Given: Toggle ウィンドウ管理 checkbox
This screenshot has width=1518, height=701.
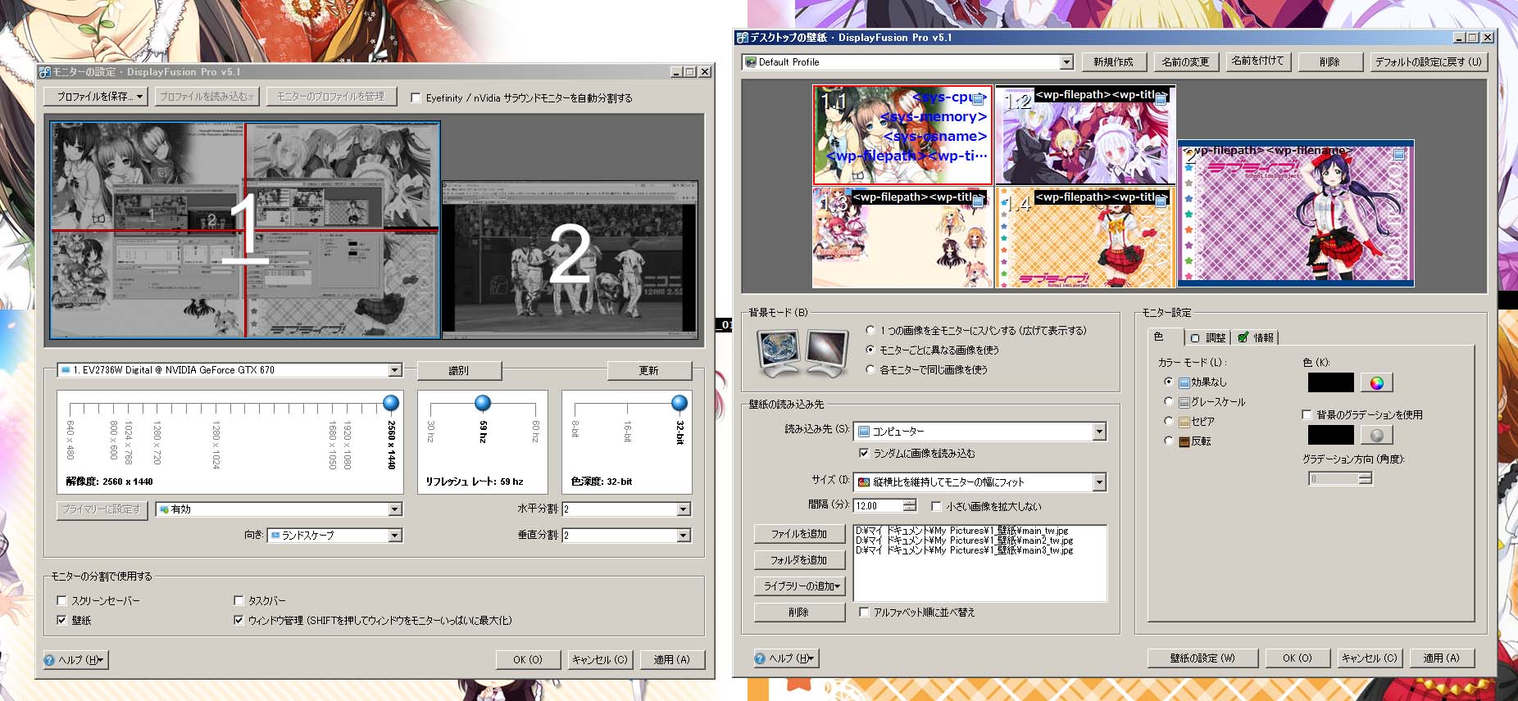Looking at the screenshot, I should tap(239, 620).
